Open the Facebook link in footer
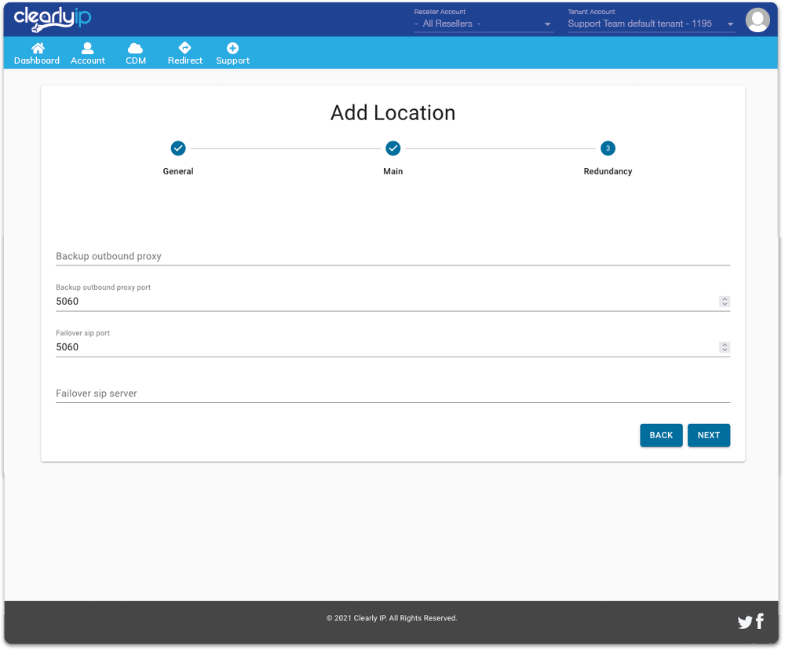 click(760, 622)
